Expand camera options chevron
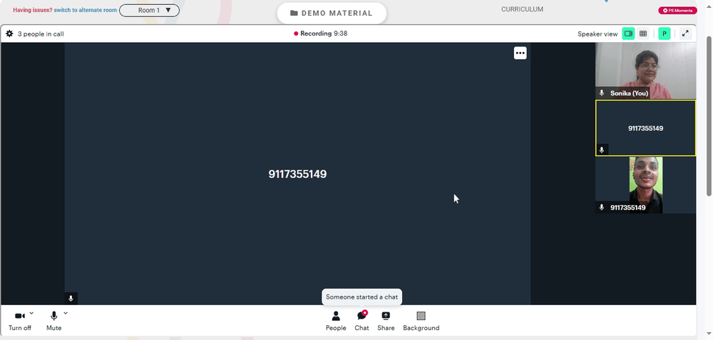The image size is (713, 340). [x=31, y=313]
